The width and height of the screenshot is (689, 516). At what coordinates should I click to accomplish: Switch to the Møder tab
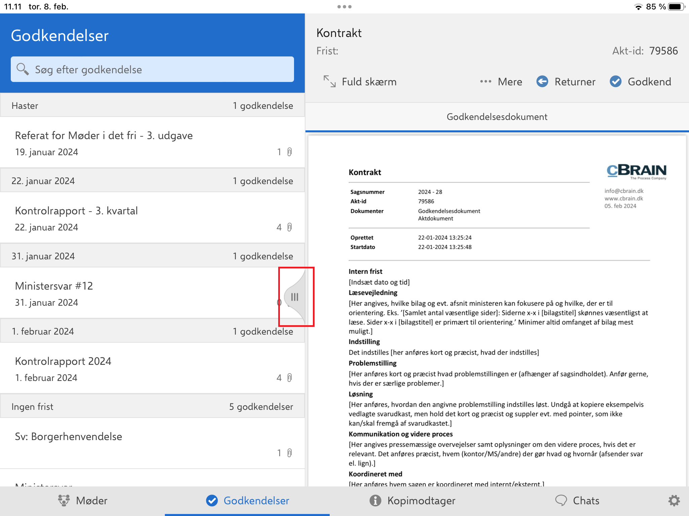(82, 501)
